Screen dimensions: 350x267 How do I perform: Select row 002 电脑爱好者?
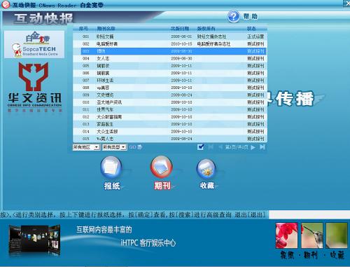click(170, 44)
